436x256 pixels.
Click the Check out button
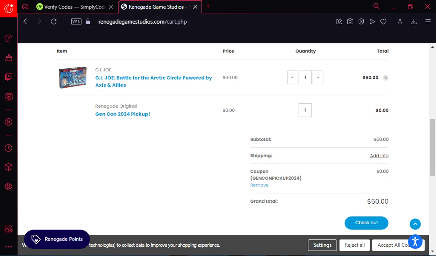click(x=366, y=223)
